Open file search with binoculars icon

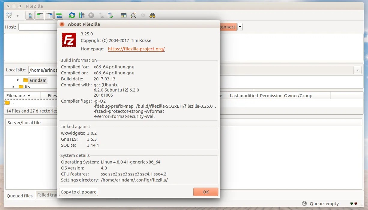click(x=152, y=15)
